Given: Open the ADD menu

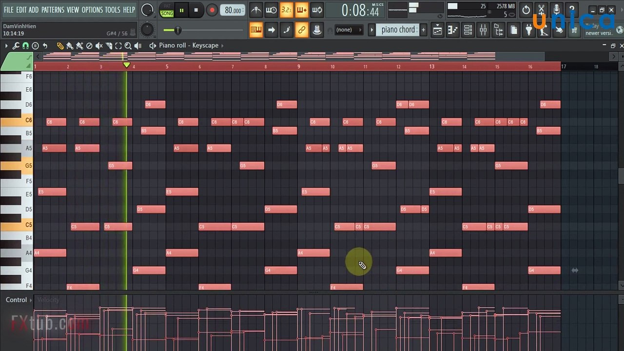Looking at the screenshot, I should 34,10.
